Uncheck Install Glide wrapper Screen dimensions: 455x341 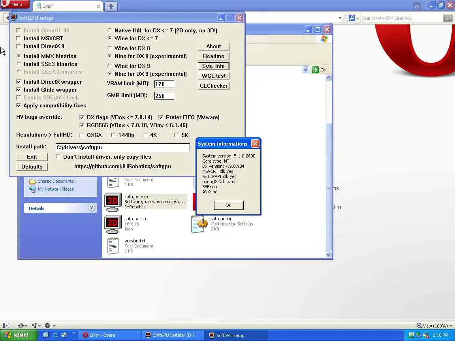pyautogui.click(x=19, y=90)
